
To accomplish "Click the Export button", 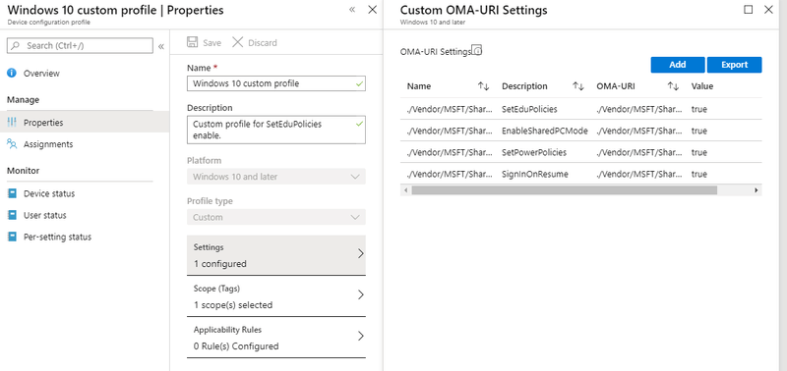I will pos(734,65).
